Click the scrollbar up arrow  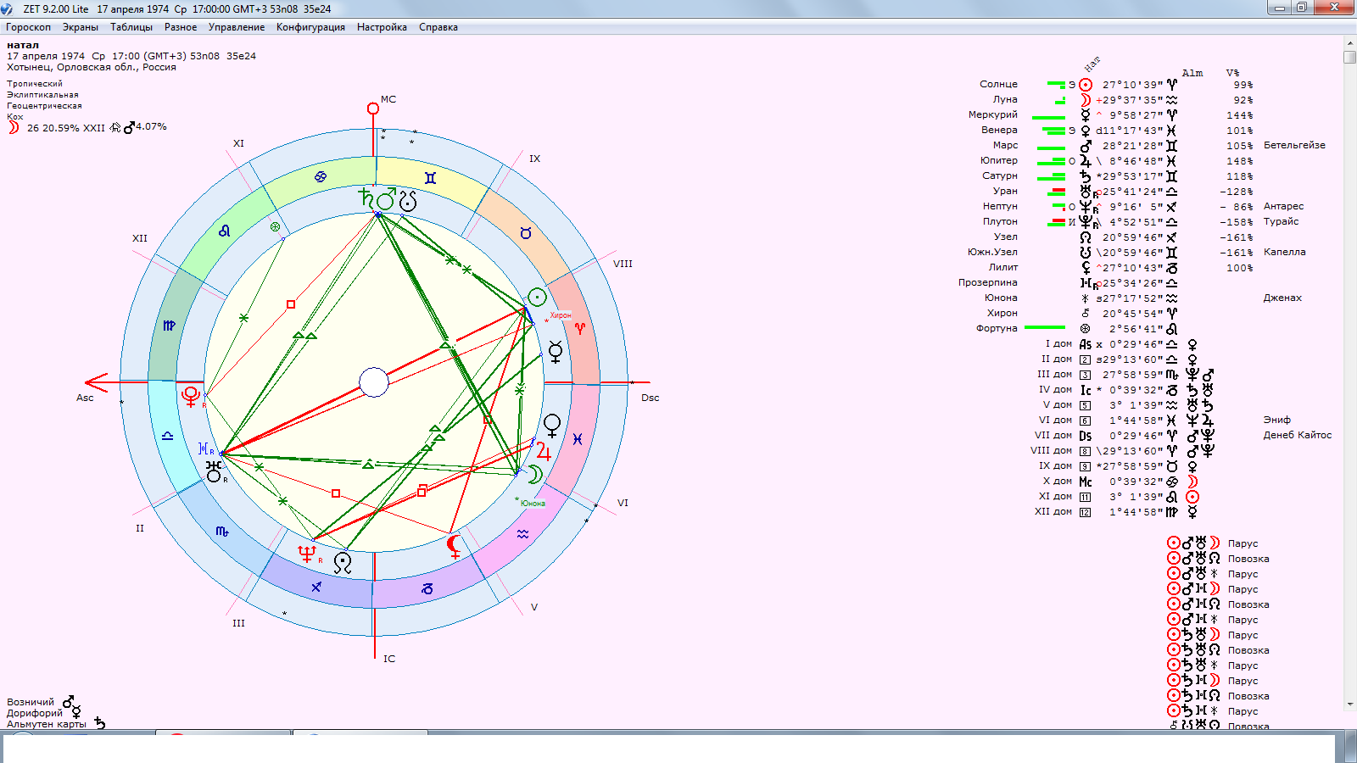pos(1350,43)
